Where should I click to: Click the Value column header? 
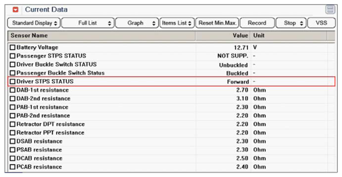pos(223,36)
